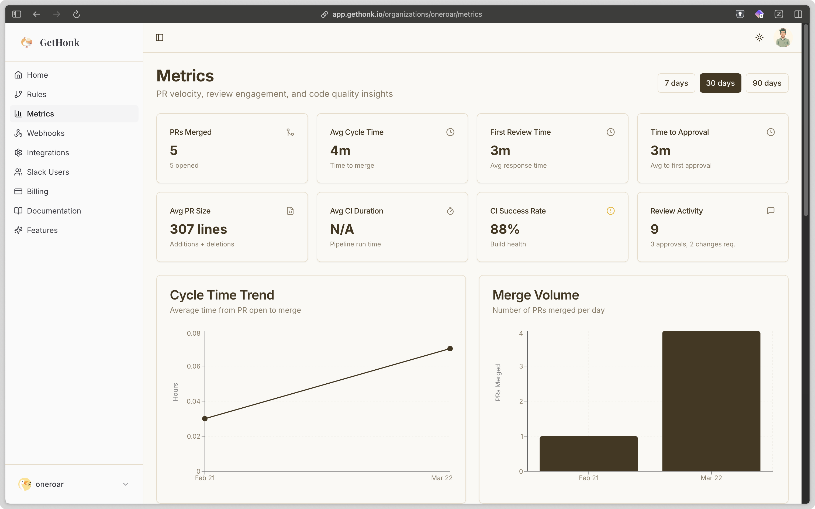Open Billing page link

tap(74, 191)
